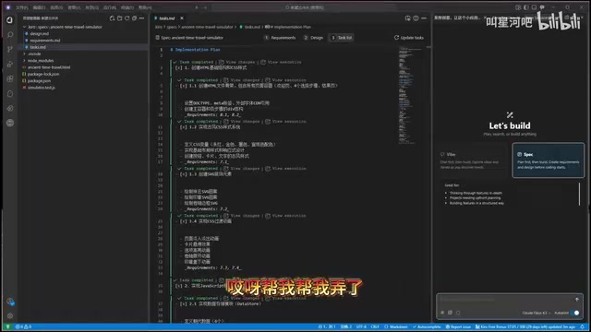Image resolution: width=591 pixels, height=332 pixels.
Task: Go back with title bar arrow
Action: click(197, 7)
